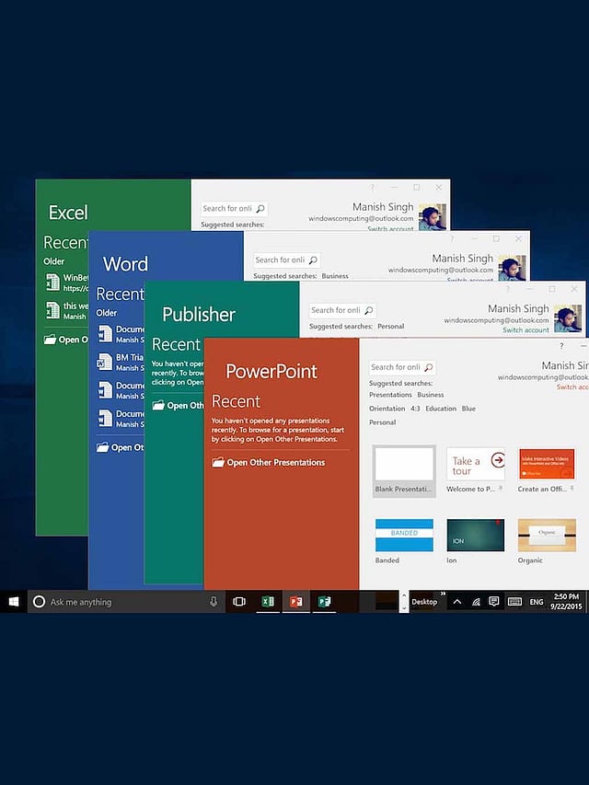589x785 pixels.
Task: Show hidden system tray icons
Action: 456,602
